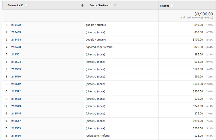Click '(direct) / (none)' for transaction 213512
Screen dimensions: 216x140
[x=95, y=84]
